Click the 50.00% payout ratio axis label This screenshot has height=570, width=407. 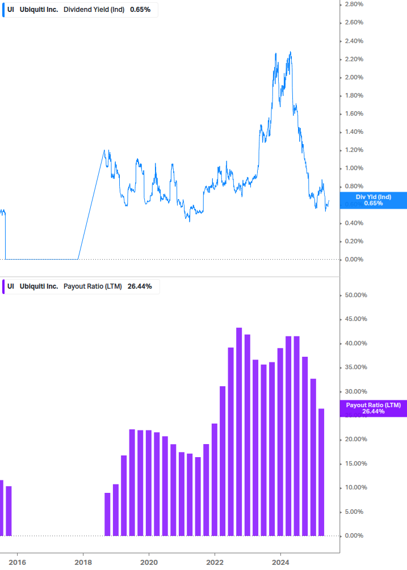(x=356, y=295)
